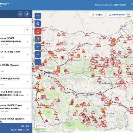
Task: Expand the III-5524 (Донино) event card
Action: tap(28, 68)
